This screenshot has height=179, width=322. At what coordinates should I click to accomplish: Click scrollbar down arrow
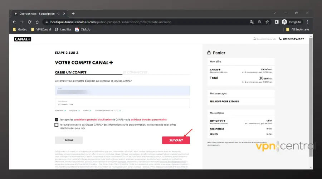311,167
